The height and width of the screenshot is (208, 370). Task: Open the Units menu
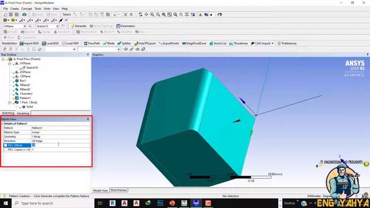click(47, 9)
